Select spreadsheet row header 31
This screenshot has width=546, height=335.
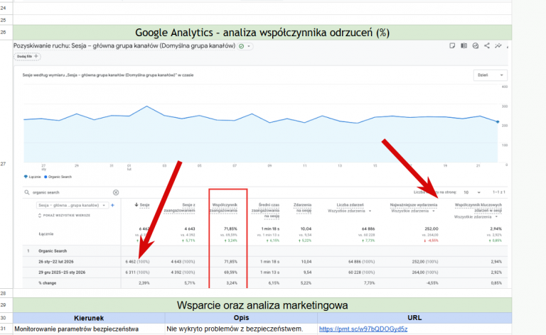point(6,329)
